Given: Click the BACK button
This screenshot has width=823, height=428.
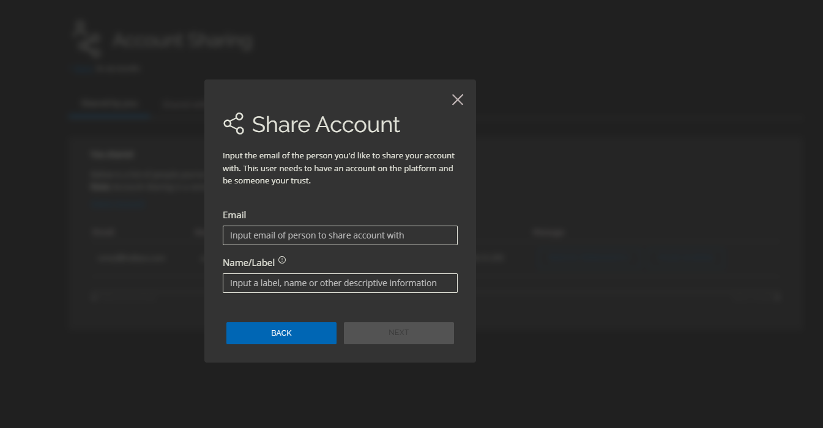Looking at the screenshot, I should (x=281, y=333).
